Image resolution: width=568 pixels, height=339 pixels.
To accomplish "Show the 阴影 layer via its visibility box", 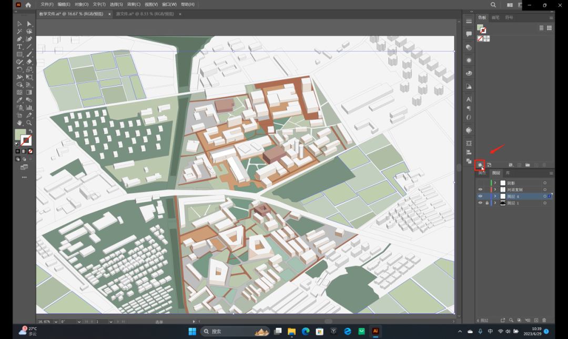I will [x=480, y=183].
